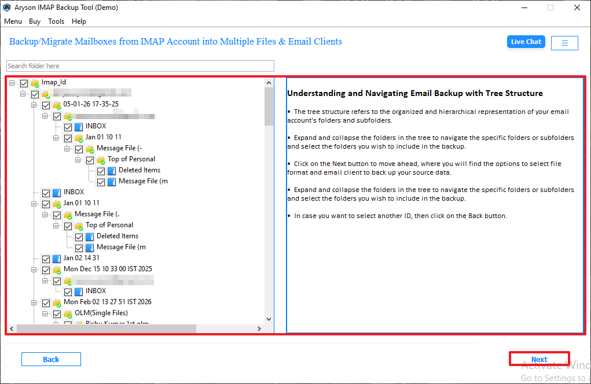Select the 05-01-26 17-35-25 label
The image size is (591, 384).
pyautogui.click(x=91, y=104)
